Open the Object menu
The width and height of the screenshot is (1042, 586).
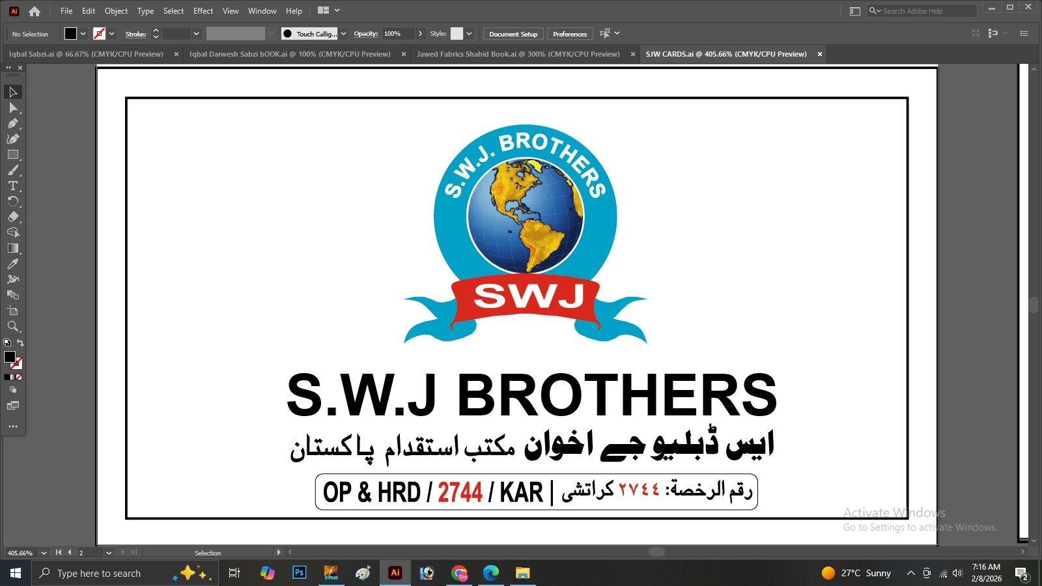(x=117, y=11)
